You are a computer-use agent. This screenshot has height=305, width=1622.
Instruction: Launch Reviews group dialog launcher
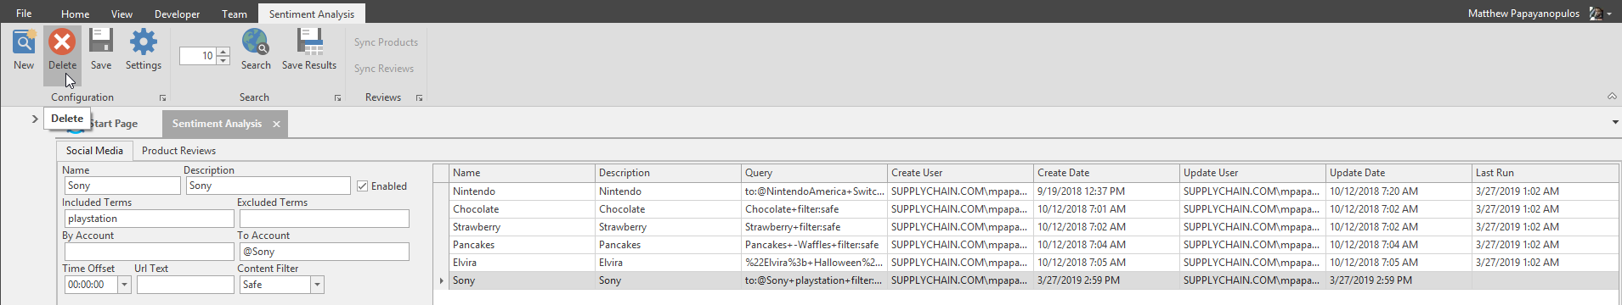coord(419,98)
